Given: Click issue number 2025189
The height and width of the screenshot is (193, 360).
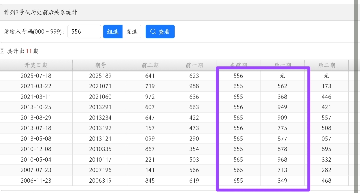Looking at the screenshot, I should tap(100, 76).
